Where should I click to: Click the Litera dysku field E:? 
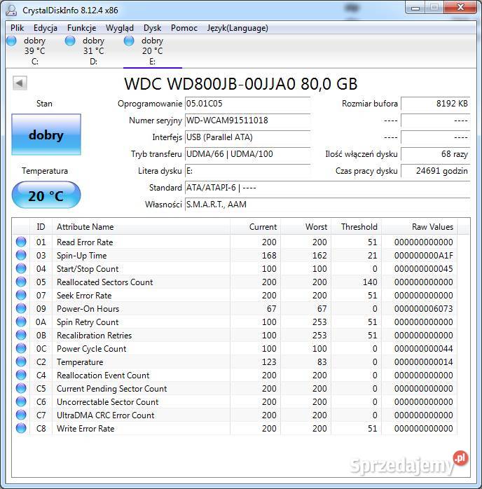(x=247, y=171)
